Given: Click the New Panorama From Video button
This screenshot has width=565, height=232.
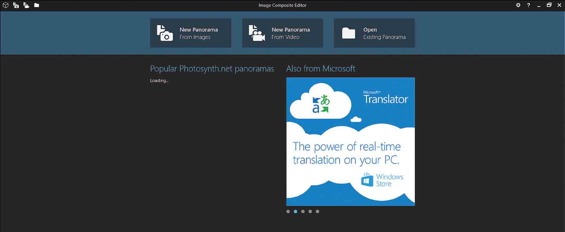Looking at the screenshot, I should (282, 33).
